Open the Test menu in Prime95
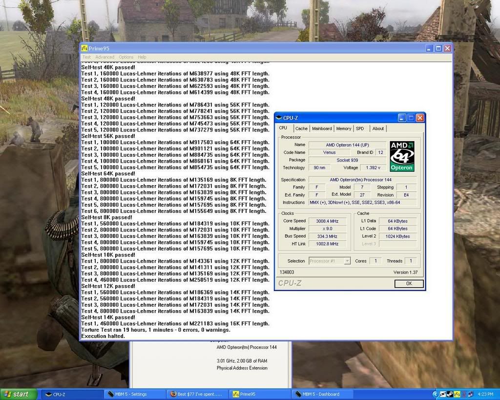 click(x=87, y=57)
